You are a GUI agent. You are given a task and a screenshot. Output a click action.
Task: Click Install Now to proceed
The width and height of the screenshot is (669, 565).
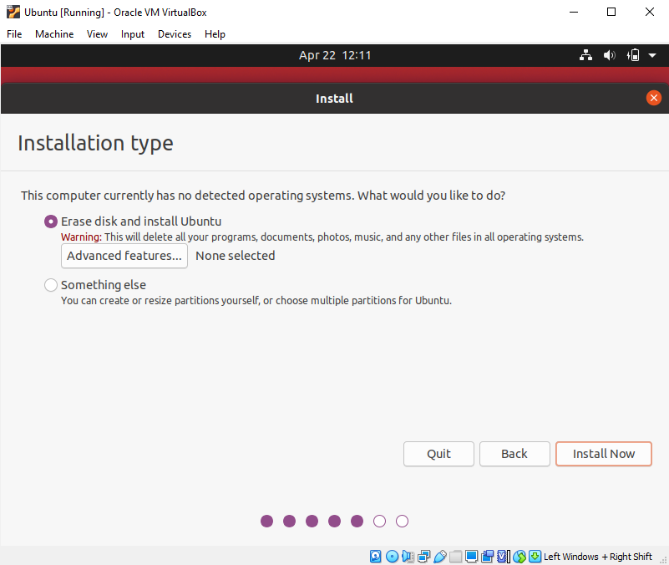[604, 454]
